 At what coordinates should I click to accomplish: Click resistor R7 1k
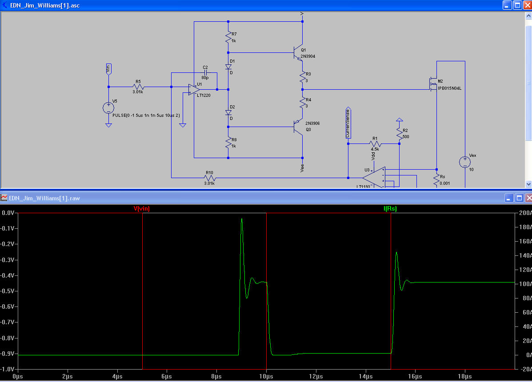228,37
